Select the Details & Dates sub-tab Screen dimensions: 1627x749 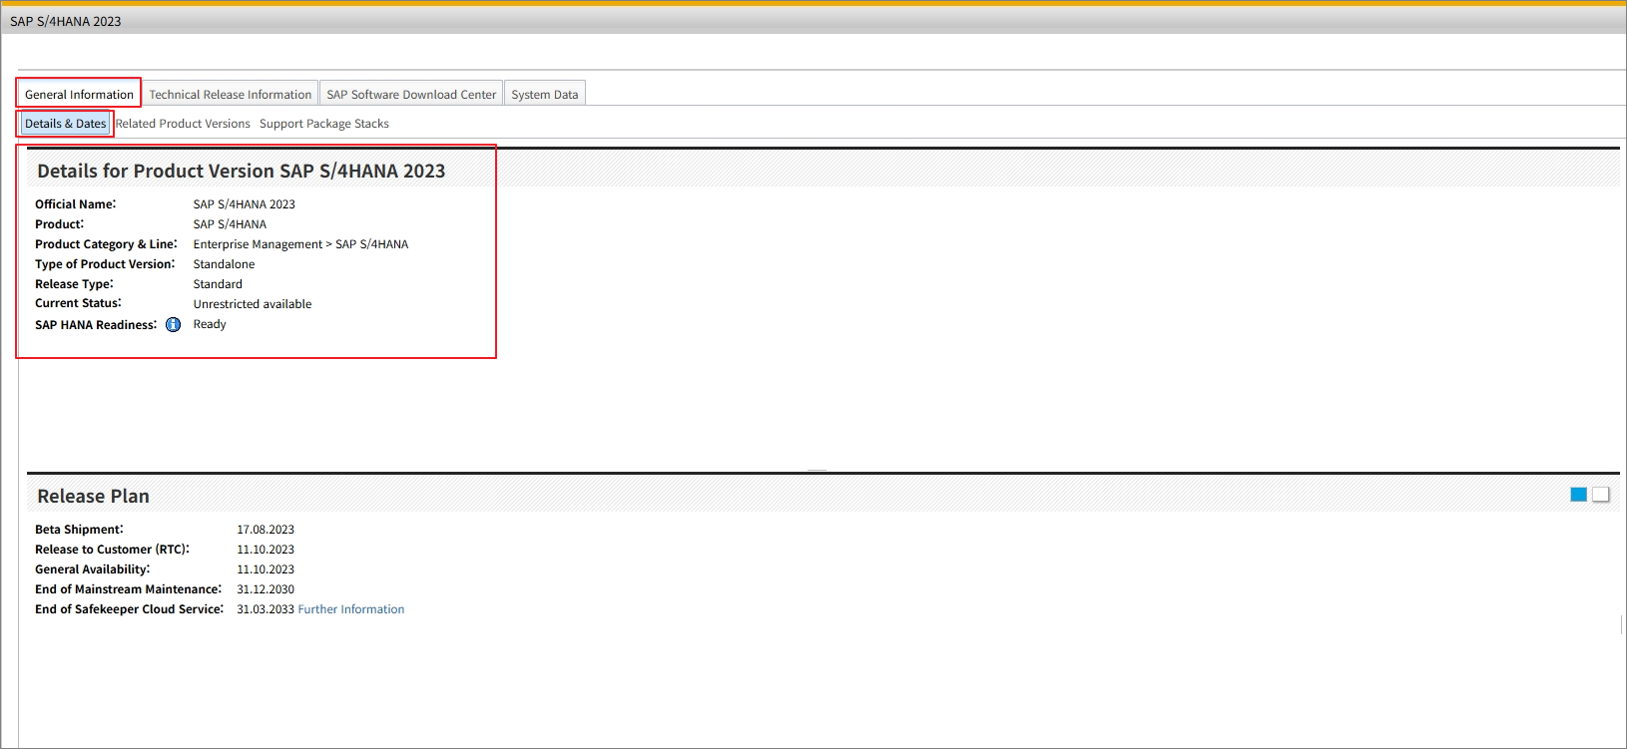(65, 124)
